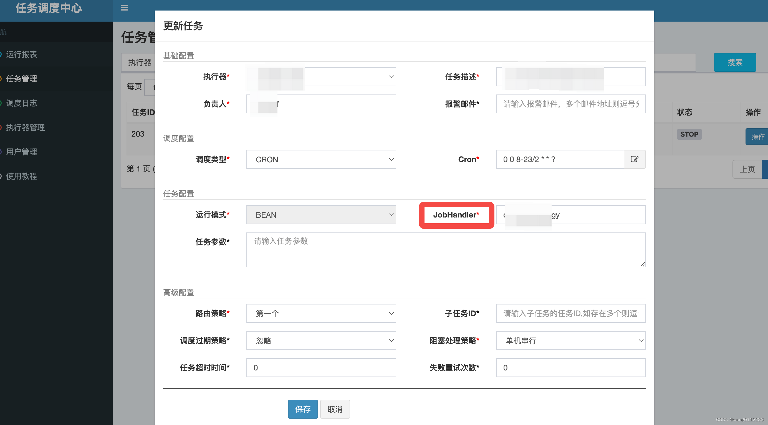
Task: Expand the 阻塞处理策略 单机串行 dropdown
Action: [571, 340]
